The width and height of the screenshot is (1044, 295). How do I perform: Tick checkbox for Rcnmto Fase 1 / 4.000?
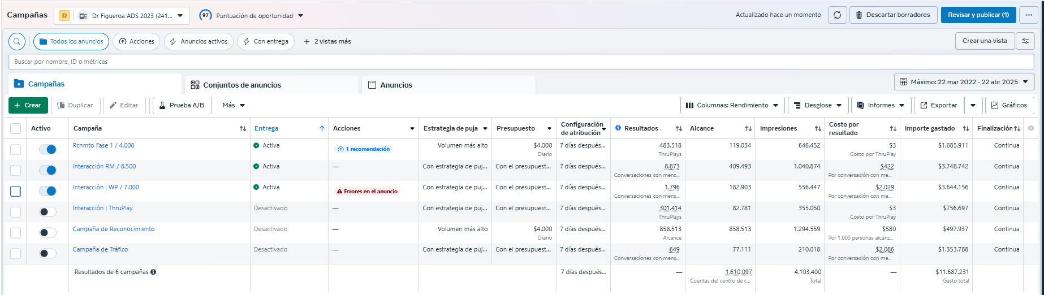(x=16, y=150)
